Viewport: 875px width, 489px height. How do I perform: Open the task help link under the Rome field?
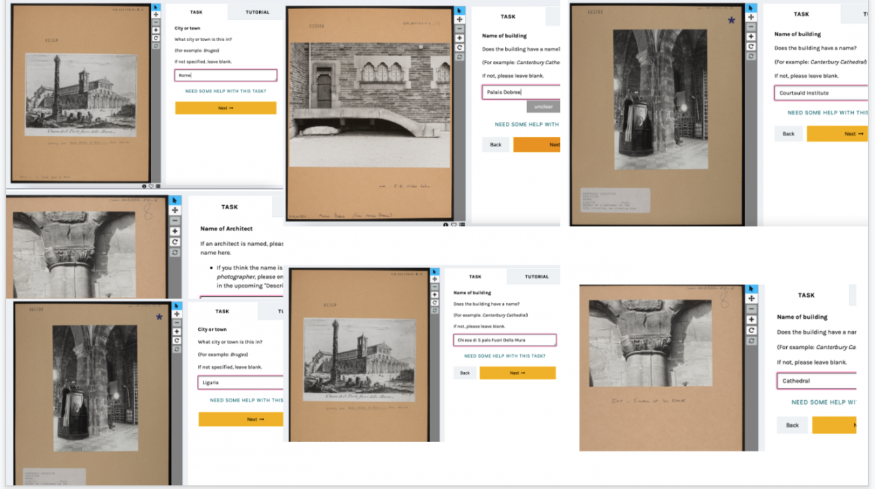pos(226,91)
